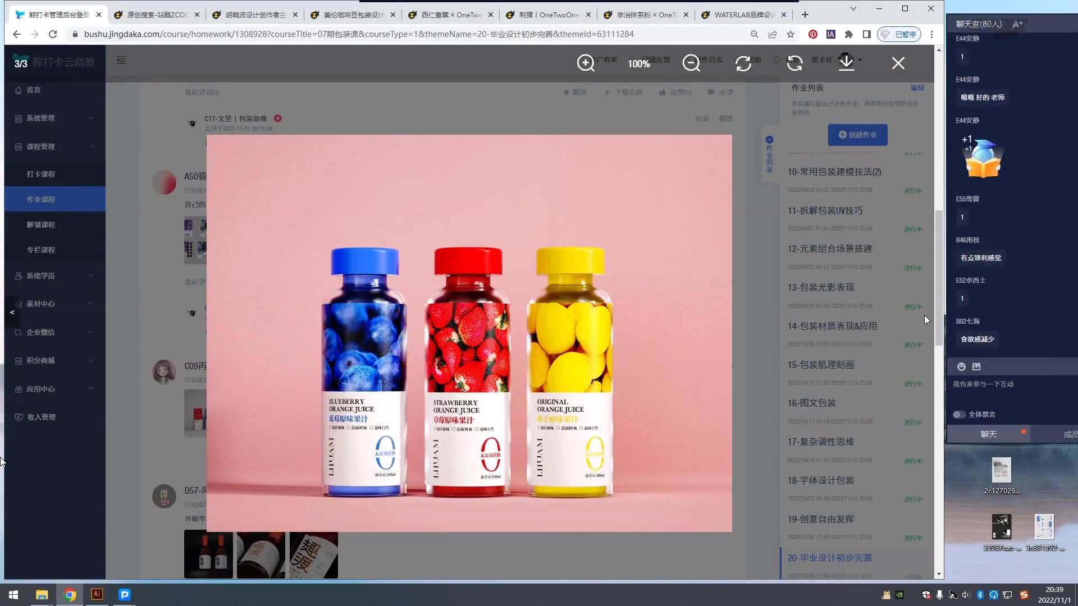1078x606 pixels.
Task: Switch to 聊天 tab in chat panel
Action: click(x=988, y=434)
